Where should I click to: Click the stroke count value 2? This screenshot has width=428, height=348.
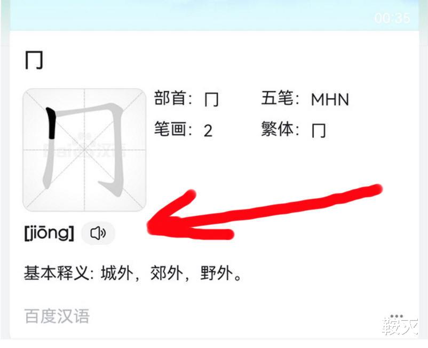[x=208, y=131]
